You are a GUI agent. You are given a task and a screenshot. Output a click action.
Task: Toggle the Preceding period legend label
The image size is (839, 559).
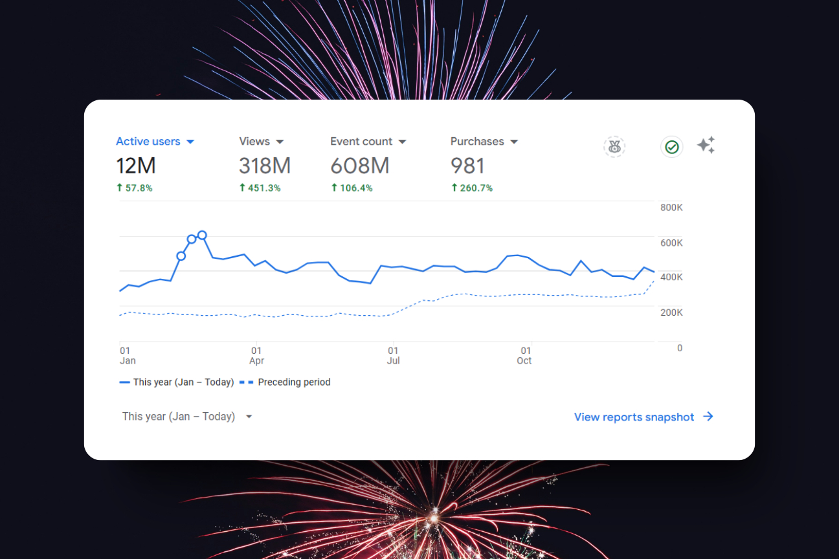294,382
